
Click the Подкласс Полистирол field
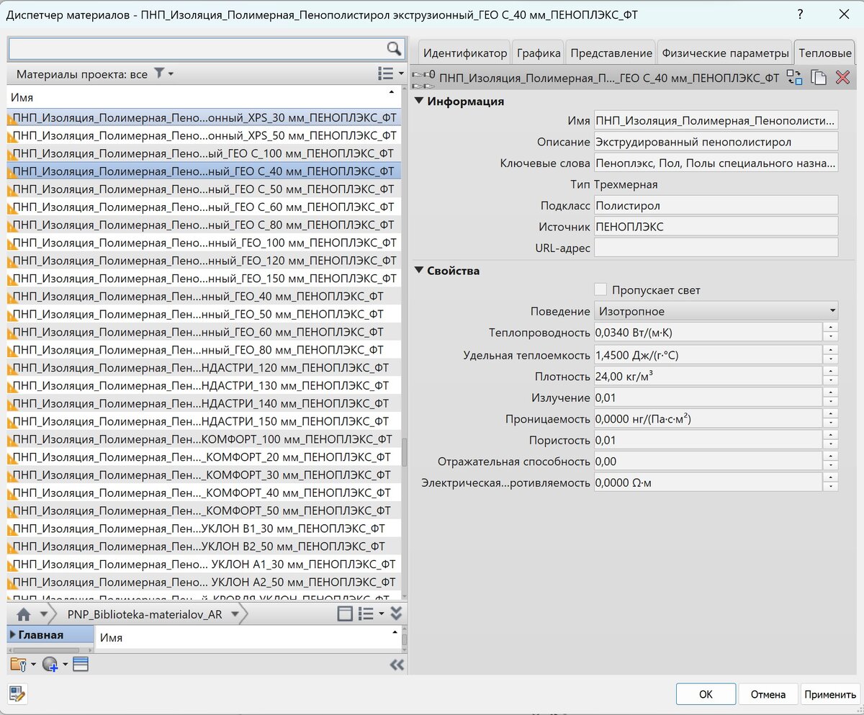[x=716, y=205]
